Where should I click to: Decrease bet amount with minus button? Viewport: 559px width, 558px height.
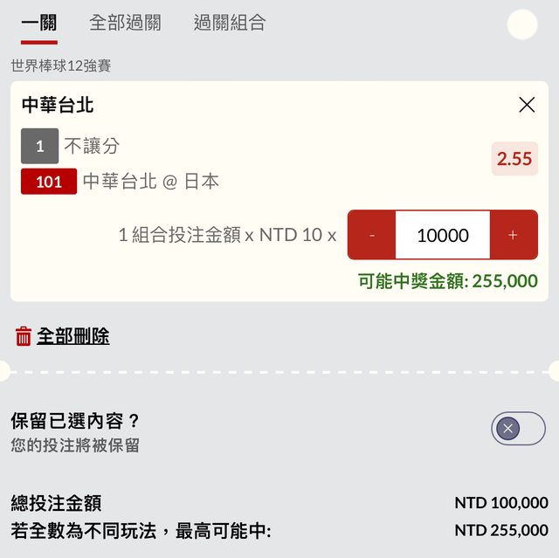pyautogui.click(x=372, y=235)
